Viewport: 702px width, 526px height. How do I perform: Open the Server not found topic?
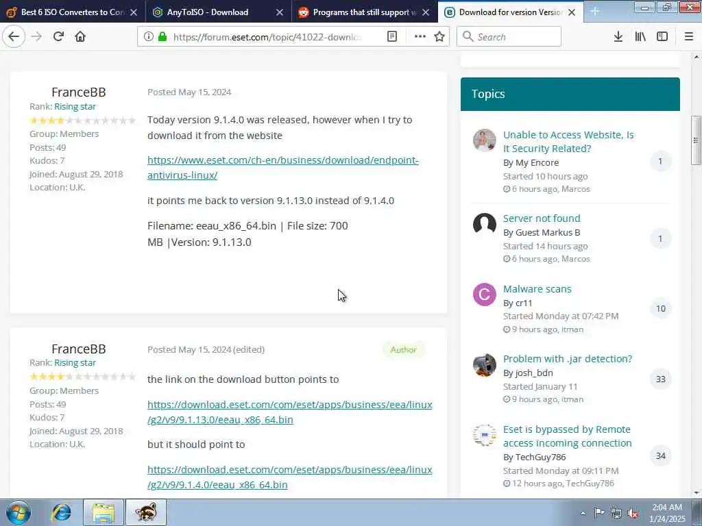542,218
